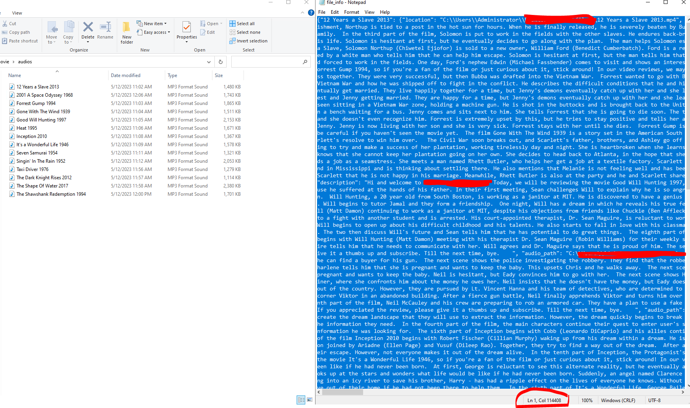
Task: Click the MP3 icon of Heat 1995
Action: pos(12,128)
